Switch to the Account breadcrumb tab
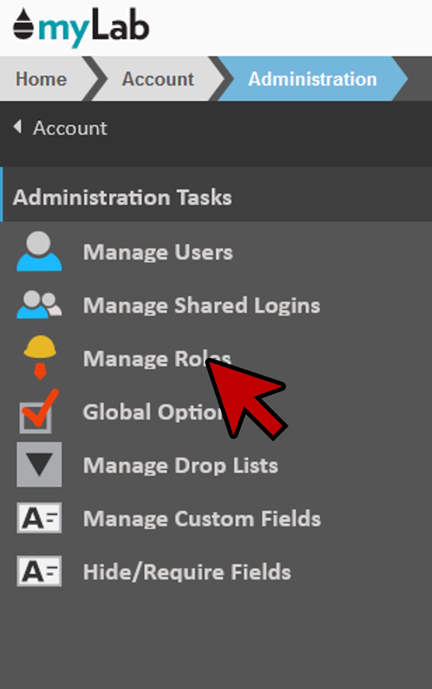Image resolution: width=432 pixels, height=689 pixels. pos(158,79)
